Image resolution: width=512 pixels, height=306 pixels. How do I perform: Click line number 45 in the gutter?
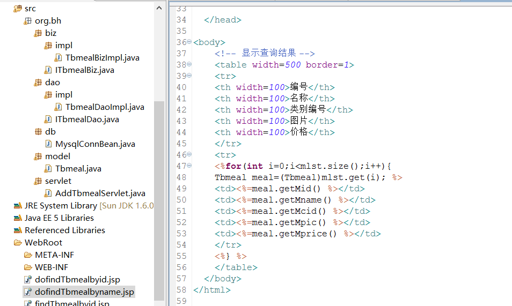181,144
